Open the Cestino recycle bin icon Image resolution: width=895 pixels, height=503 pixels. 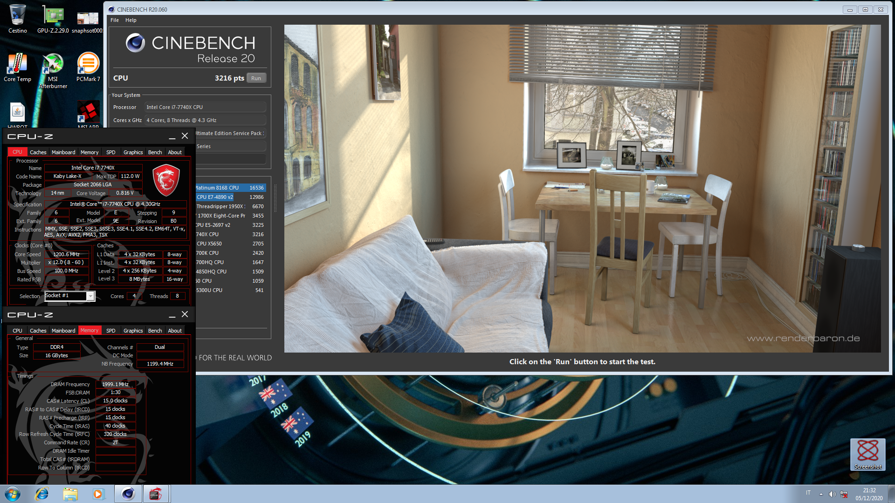pyautogui.click(x=17, y=19)
